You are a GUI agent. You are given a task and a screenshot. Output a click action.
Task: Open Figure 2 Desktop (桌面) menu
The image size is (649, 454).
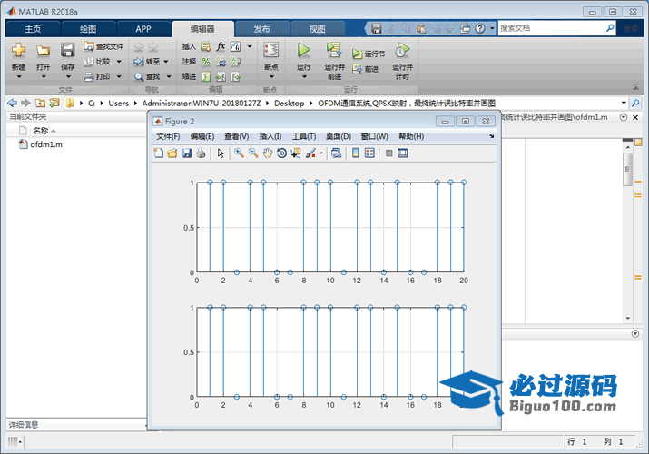click(x=339, y=136)
